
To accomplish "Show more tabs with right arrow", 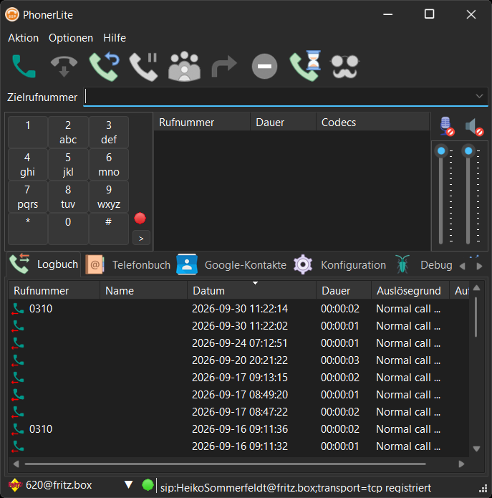I will click(x=480, y=266).
